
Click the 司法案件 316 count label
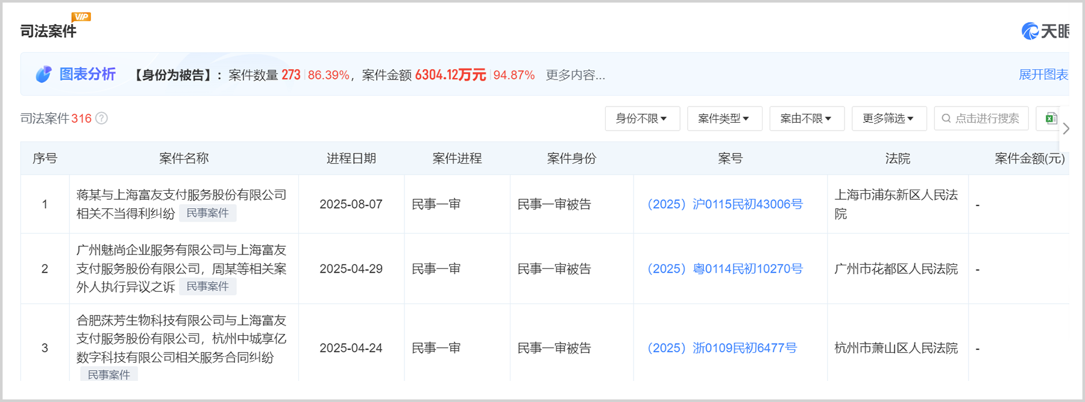(x=56, y=119)
